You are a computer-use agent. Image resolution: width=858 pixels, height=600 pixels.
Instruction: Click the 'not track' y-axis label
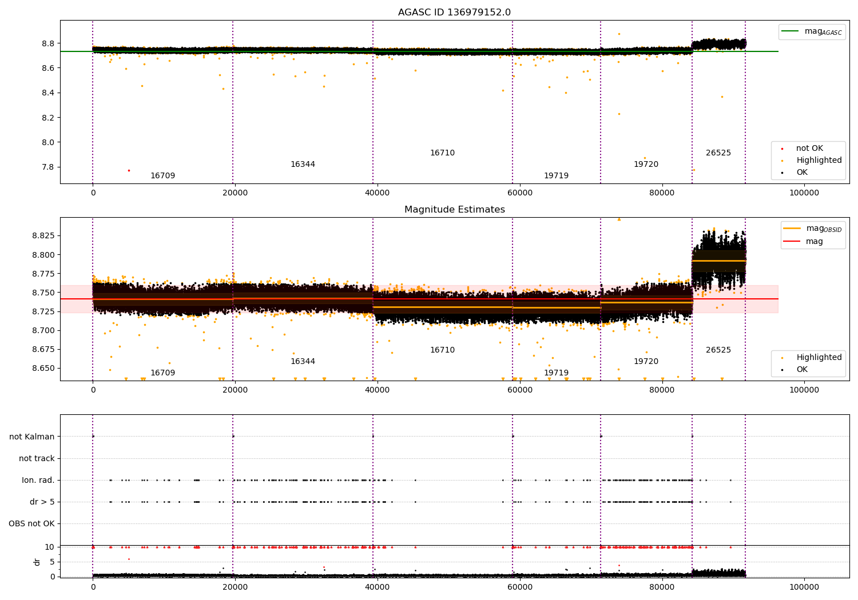click(37, 459)
